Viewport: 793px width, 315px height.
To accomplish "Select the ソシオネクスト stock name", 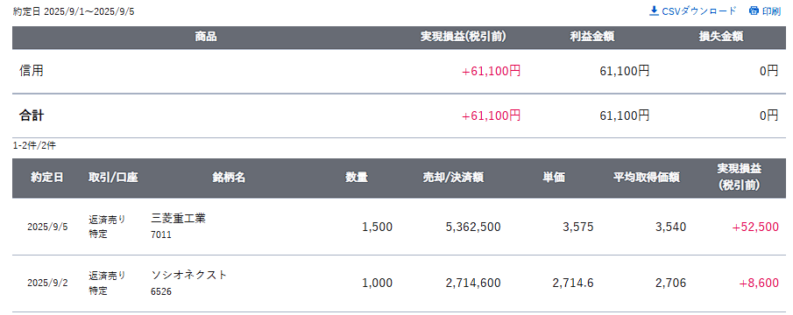I will (189, 275).
